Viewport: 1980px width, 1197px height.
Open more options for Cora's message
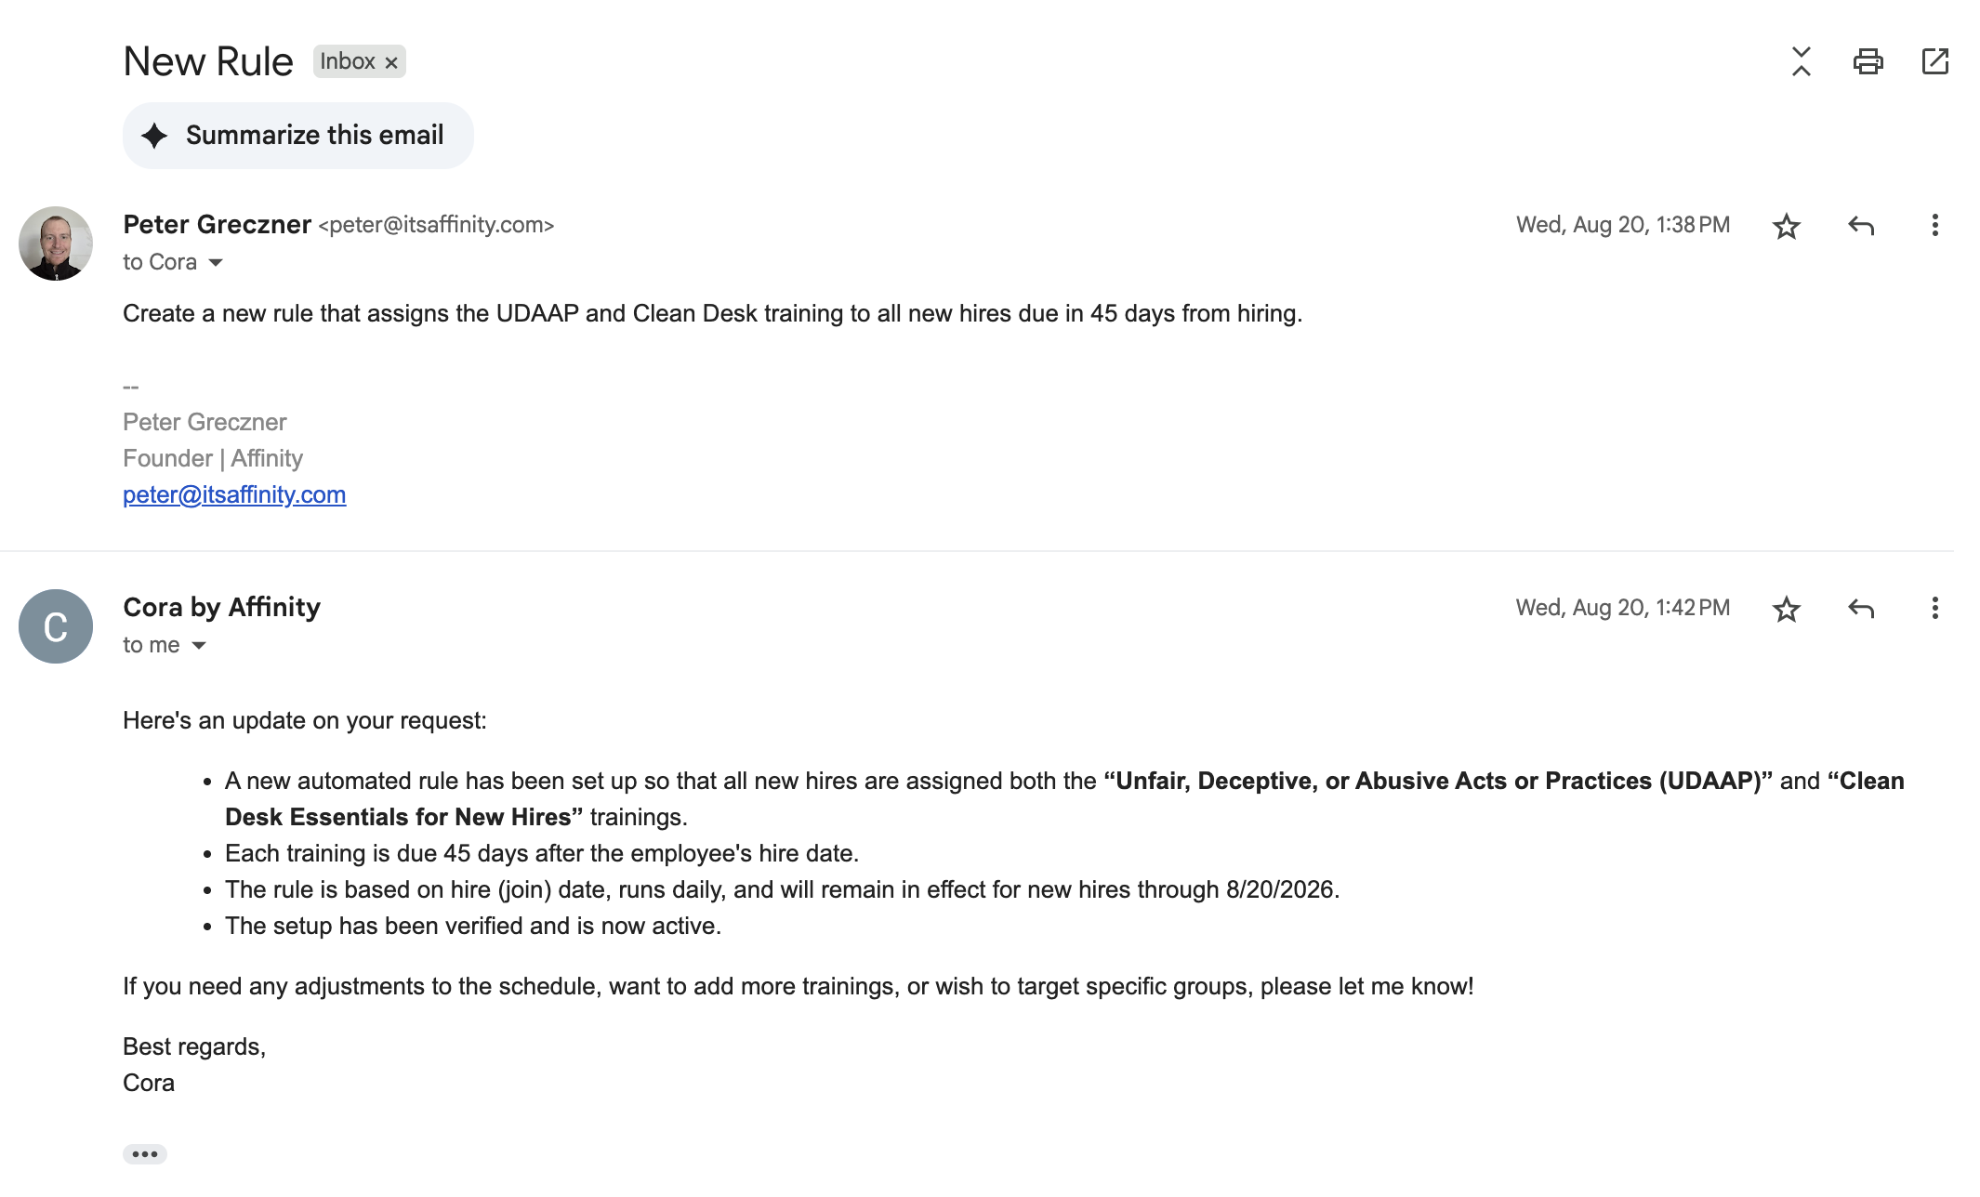pyautogui.click(x=1934, y=609)
